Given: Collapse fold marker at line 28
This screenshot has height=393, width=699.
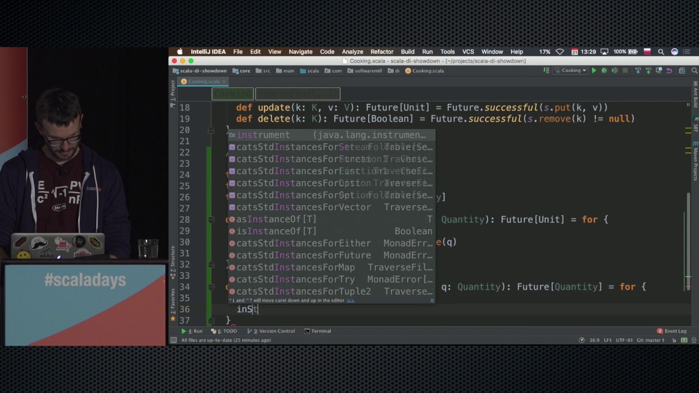Looking at the screenshot, I should click(211, 219).
